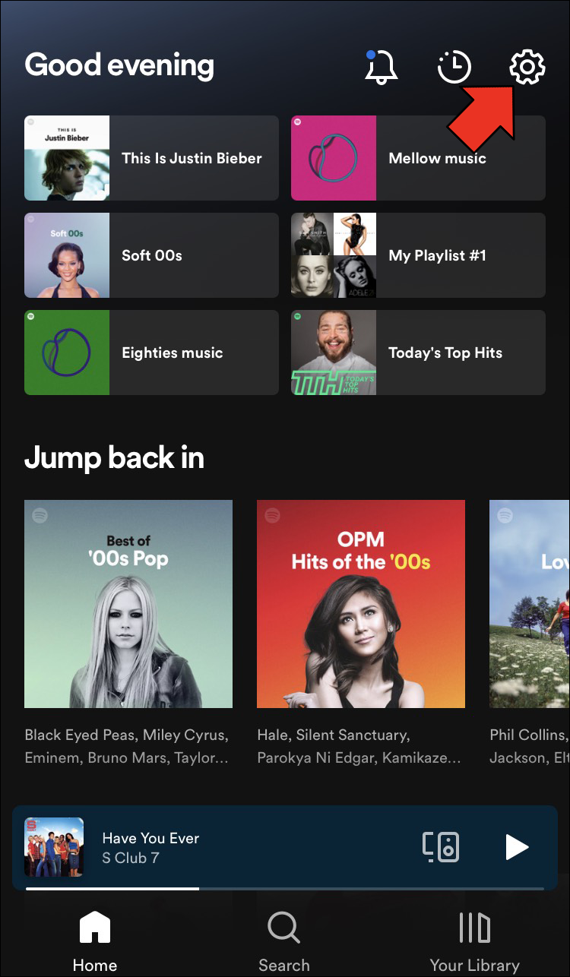Tap the S Club 7 album art
570x977 pixels.
(54, 847)
